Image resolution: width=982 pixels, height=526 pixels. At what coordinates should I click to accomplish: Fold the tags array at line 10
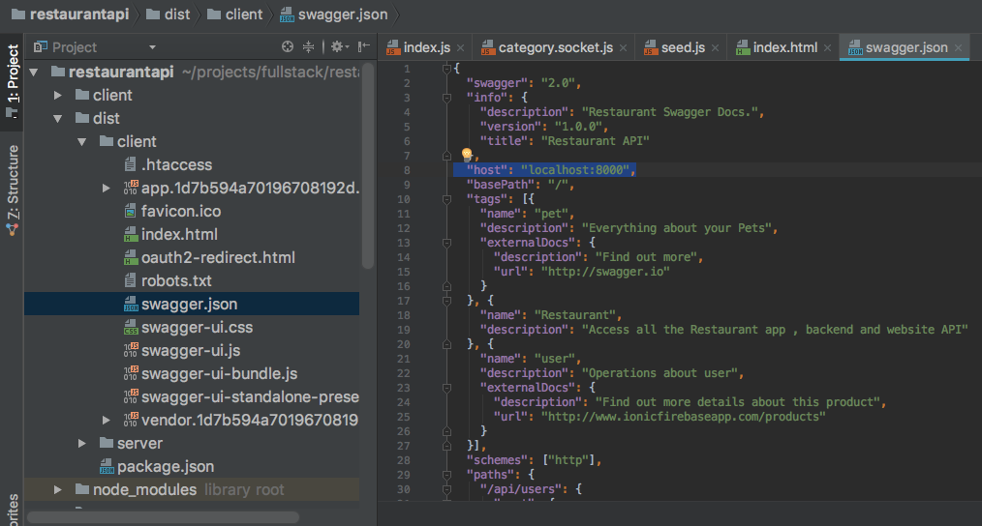pos(446,199)
